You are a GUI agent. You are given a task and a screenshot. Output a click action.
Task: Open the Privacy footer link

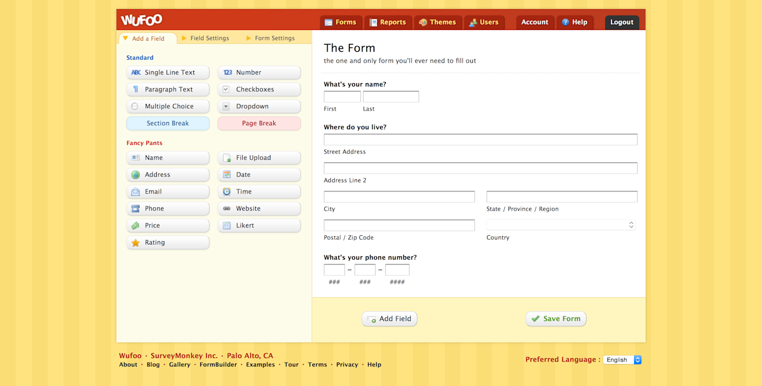tap(347, 365)
